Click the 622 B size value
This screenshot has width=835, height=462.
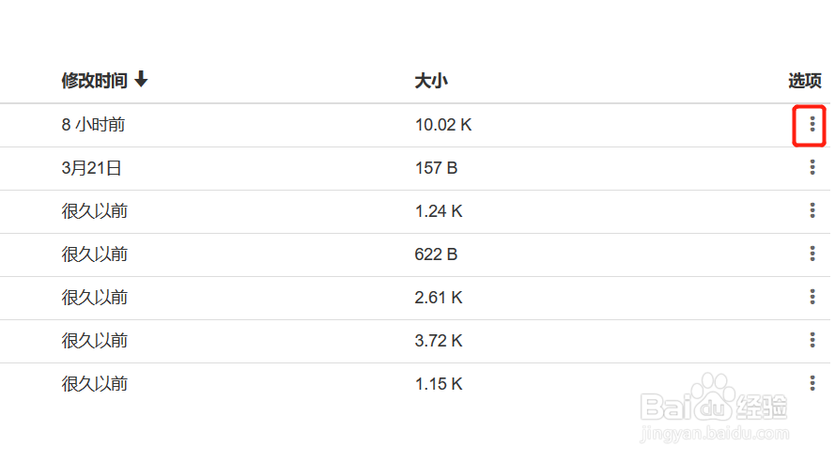pos(436,254)
